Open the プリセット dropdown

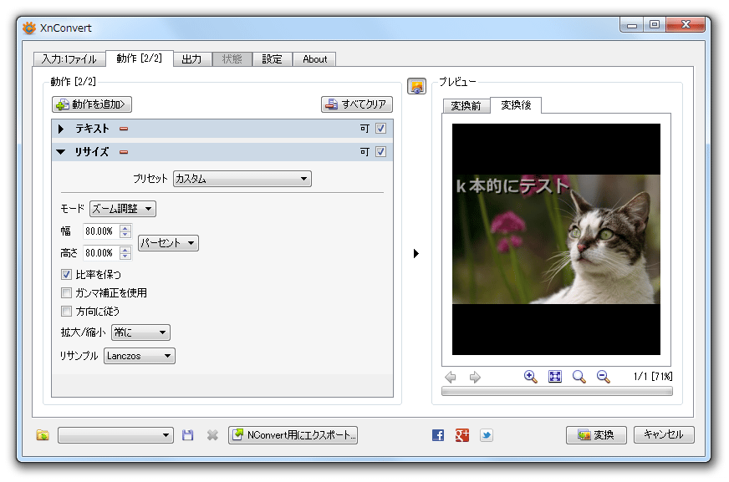[x=242, y=179]
